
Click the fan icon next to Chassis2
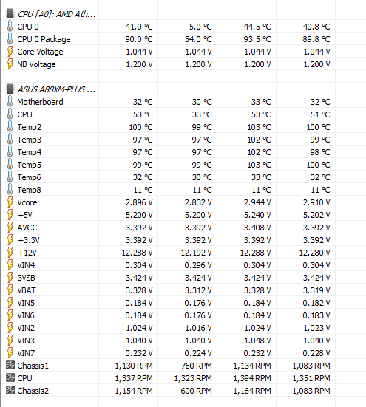pyautogui.click(x=10, y=391)
